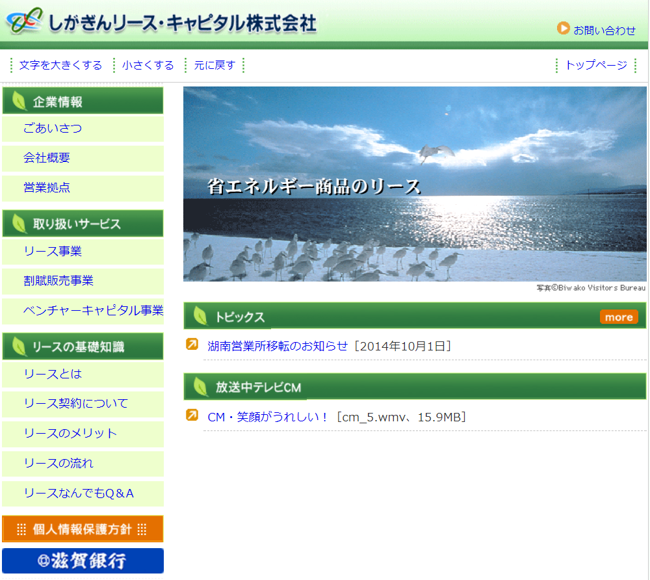
Task: Open the 個人情報保護方針 orange banner
Action: tap(83, 529)
